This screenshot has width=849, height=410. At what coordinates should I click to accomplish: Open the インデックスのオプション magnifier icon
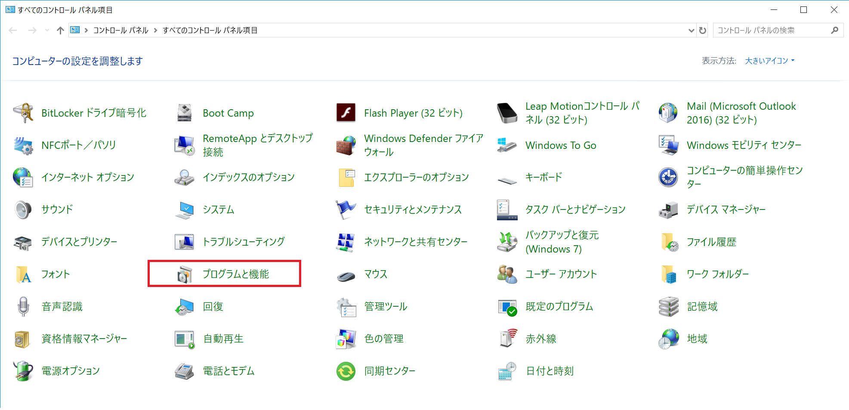pyautogui.click(x=185, y=177)
